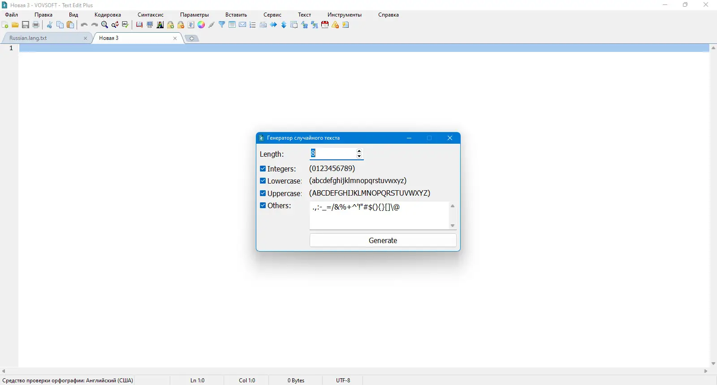The height and width of the screenshot is (385, 717).
Task: Open the Сервис menu
Action: click(272, 15)
